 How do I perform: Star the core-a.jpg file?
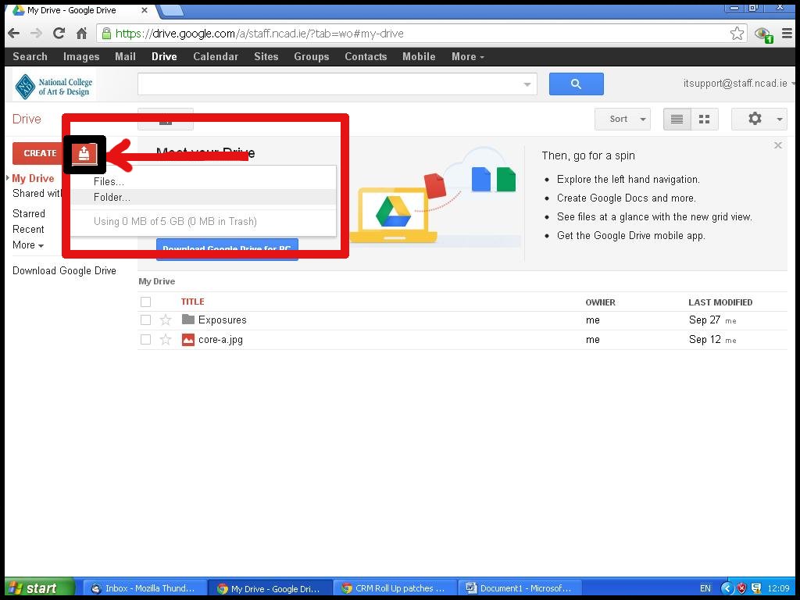[x=166, y=339]
